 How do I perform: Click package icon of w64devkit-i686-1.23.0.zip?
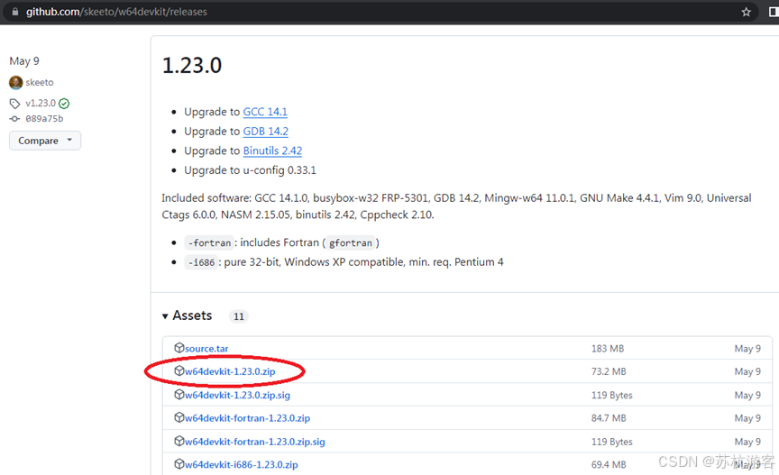pos(179,464)
